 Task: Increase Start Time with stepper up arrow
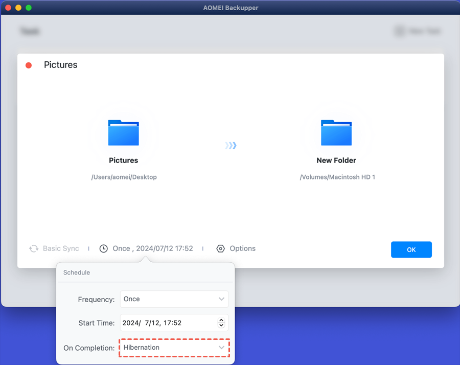(221, 320)
